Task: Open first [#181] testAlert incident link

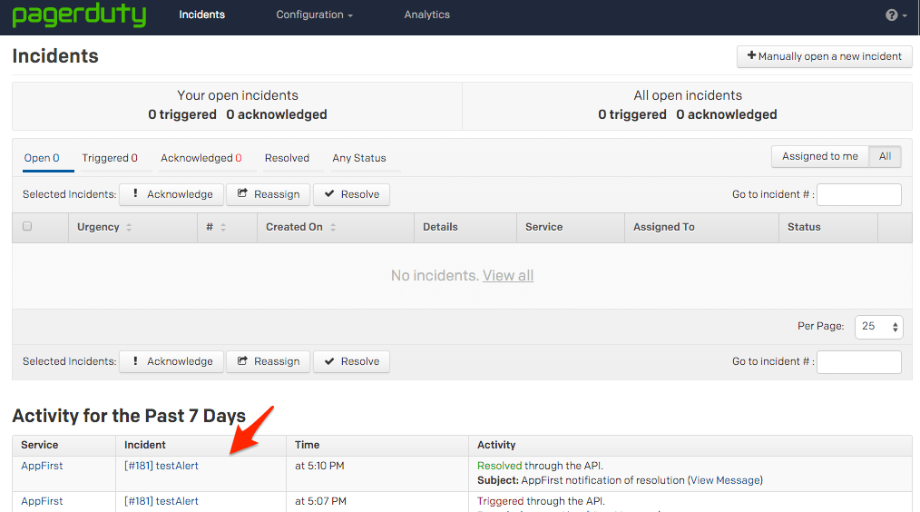Action: 161,466
